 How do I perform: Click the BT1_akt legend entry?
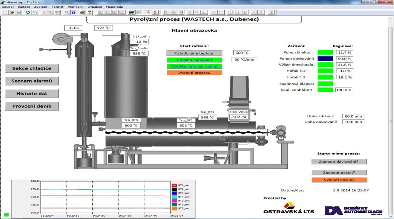(x=181, y=186)
